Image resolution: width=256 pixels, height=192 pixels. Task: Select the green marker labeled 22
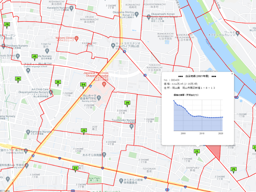pos(75,168)
